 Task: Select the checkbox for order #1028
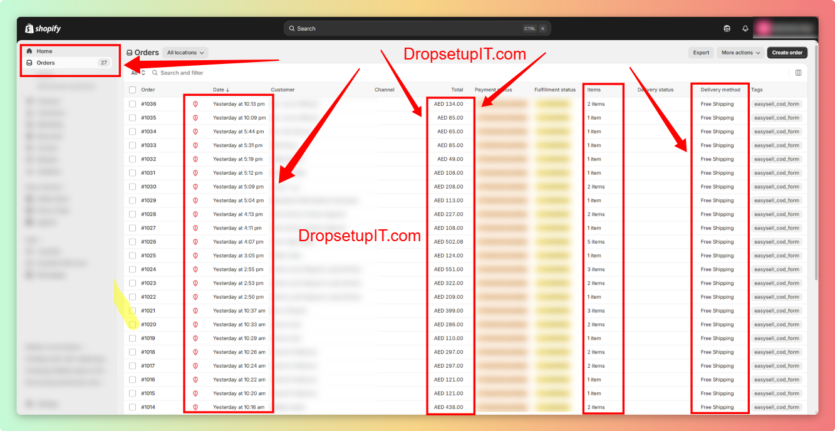pyautogui.click(x=132, y=214)
